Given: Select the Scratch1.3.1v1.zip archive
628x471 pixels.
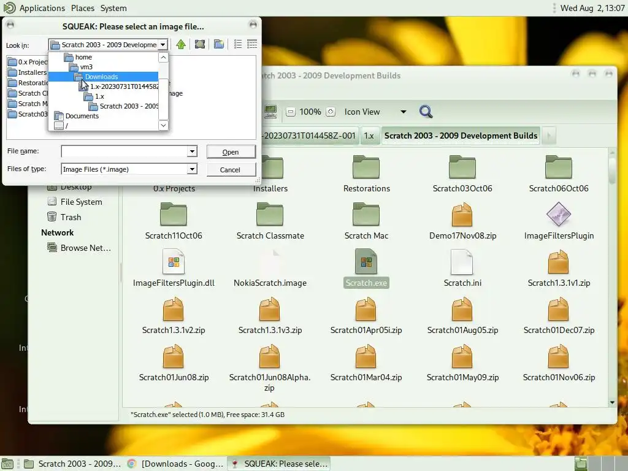Looking at the screenshot, I should [558, 261].
